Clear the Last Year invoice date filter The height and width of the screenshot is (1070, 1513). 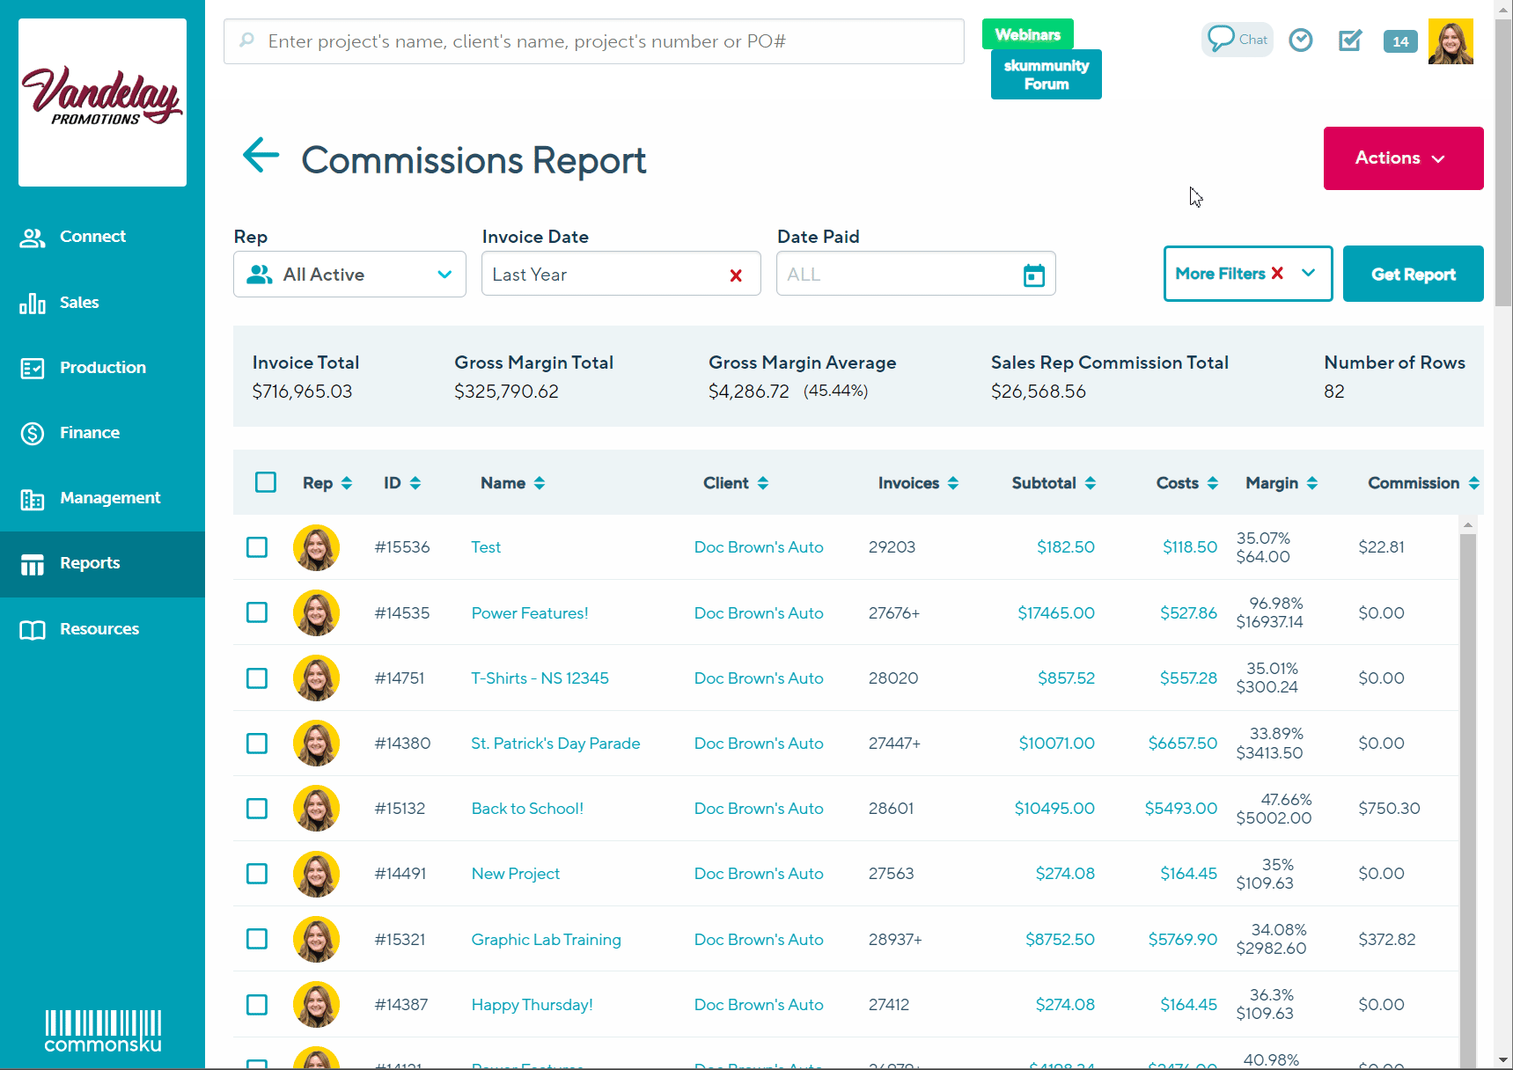(x=736, y=275)
